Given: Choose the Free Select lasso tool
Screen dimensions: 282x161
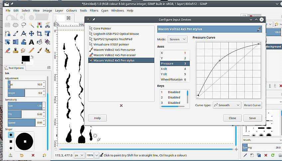Looking at the screenshot, I should point(24,25).
